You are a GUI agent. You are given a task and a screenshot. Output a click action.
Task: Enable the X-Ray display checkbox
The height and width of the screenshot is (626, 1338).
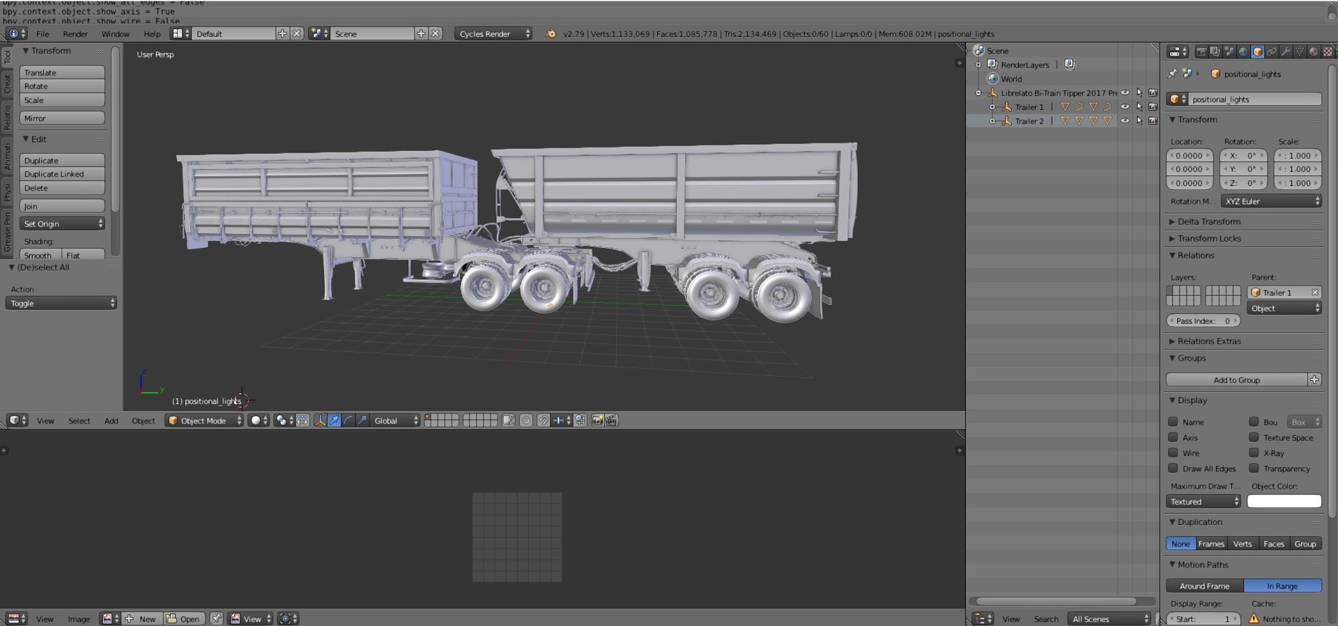pos(1254,453)
